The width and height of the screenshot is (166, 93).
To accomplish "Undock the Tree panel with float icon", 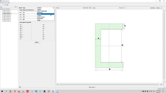I will pyautogui.click(x=15, y=7).
